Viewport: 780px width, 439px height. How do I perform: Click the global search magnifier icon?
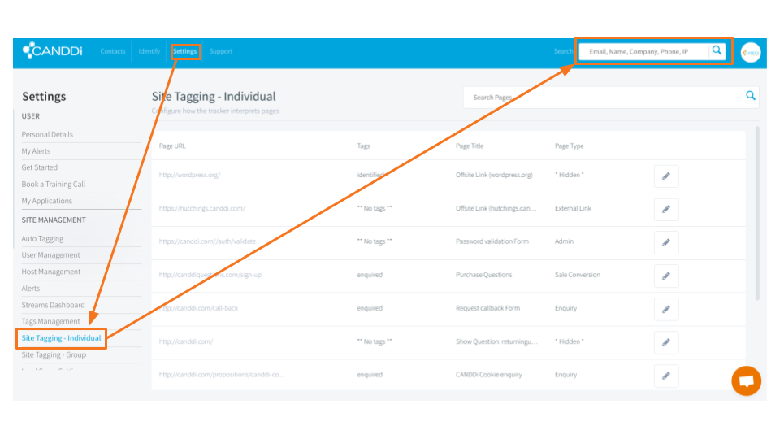point(717,50)
